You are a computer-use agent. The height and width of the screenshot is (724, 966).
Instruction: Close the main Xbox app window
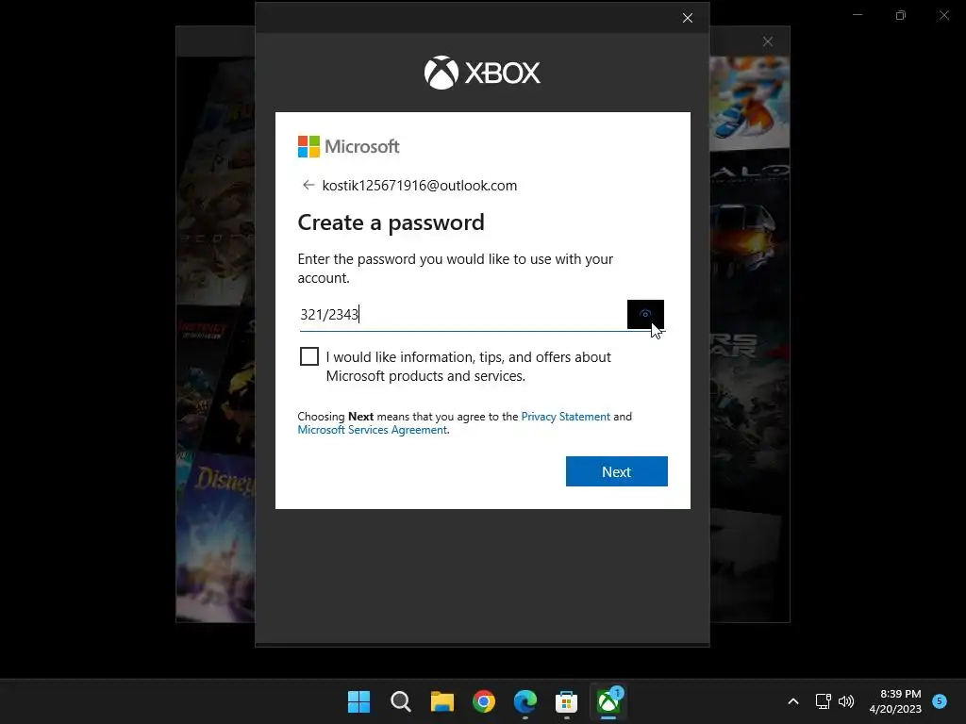click(943, 15)
